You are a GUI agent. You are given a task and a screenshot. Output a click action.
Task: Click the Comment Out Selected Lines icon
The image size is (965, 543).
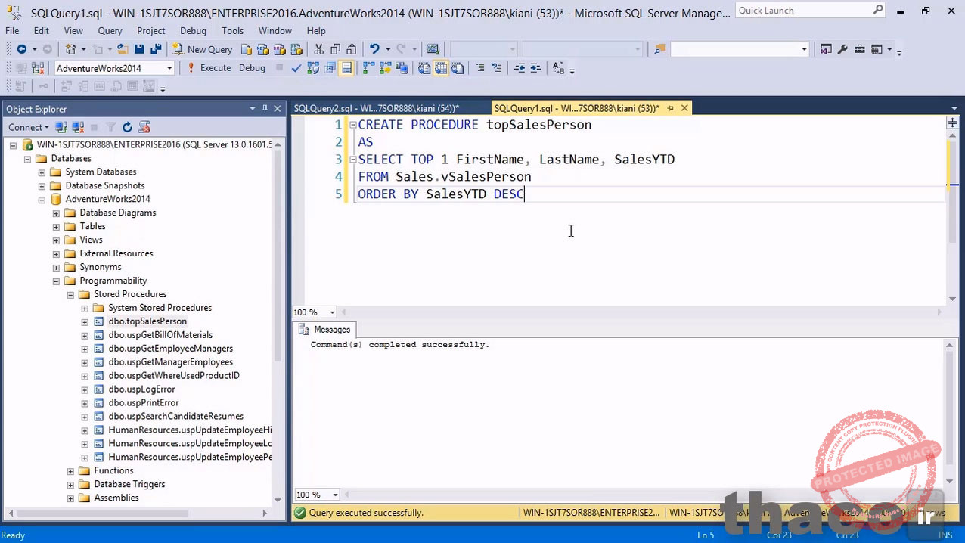point(482,69)
